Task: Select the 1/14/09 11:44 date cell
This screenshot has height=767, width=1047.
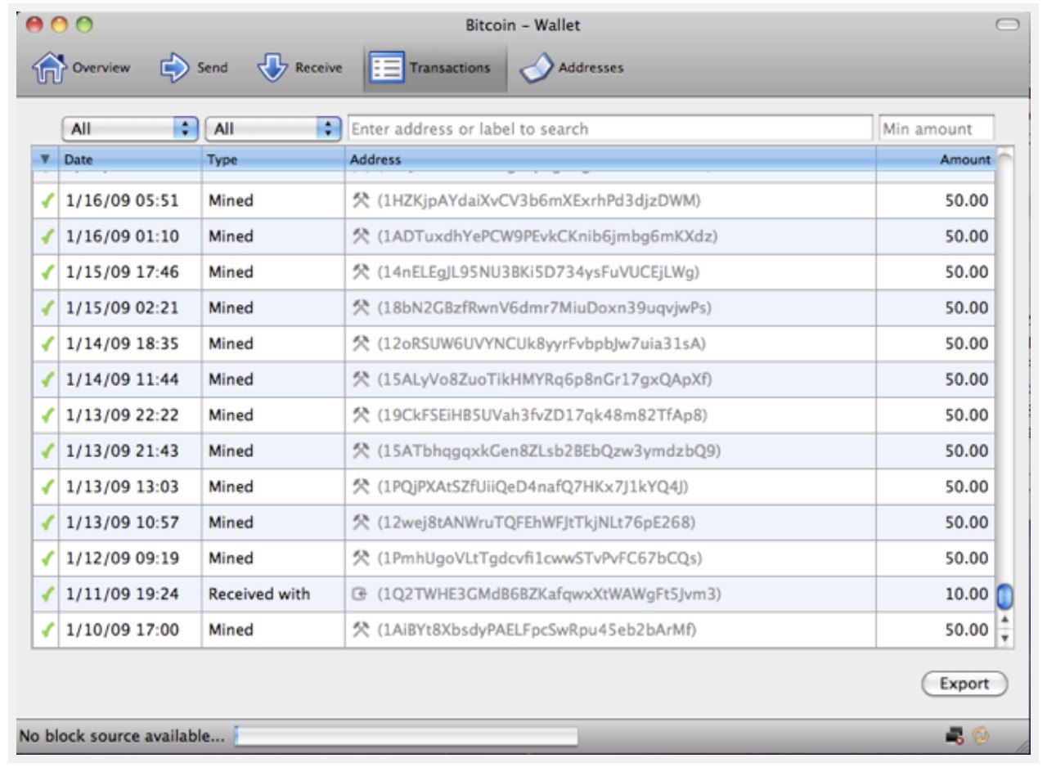Action: tap(130, 379)
